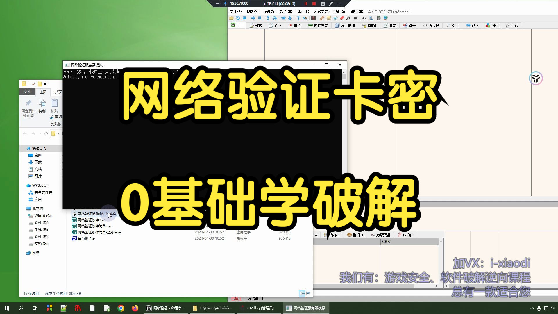Click the trace into icon
The height and width of the screenshot is (314, 558).
pos(283,18)
